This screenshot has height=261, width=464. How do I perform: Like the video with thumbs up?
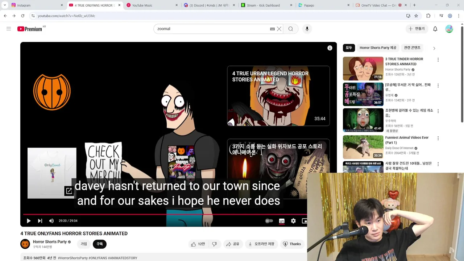198,244
